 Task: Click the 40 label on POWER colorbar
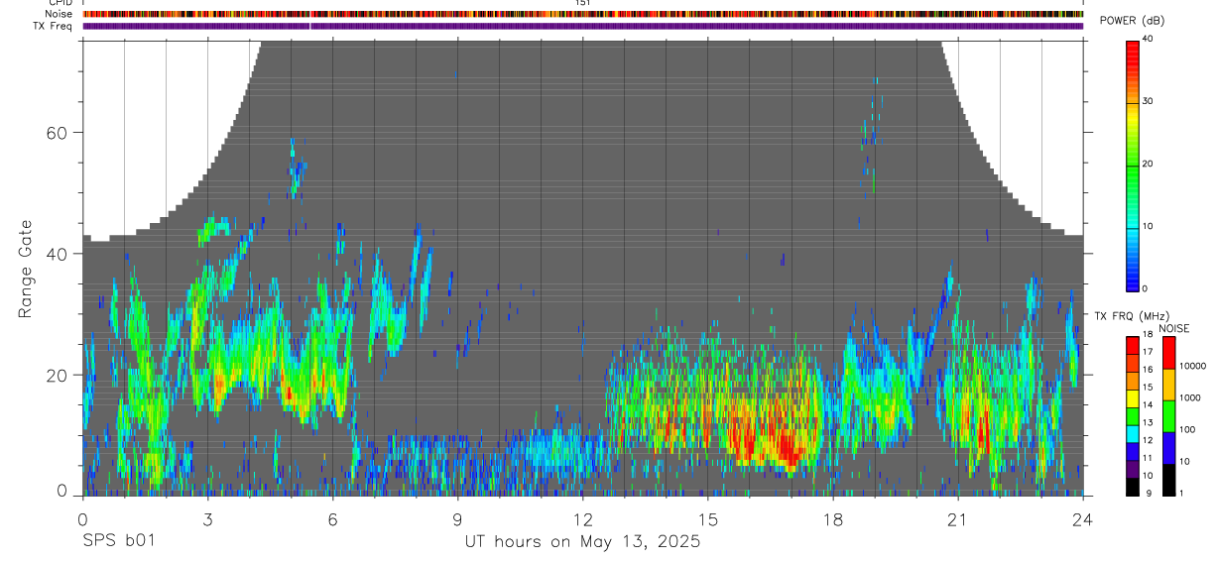tap(1149, 39)
